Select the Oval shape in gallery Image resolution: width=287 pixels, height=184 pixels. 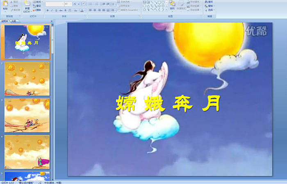[x=163, y=2]
